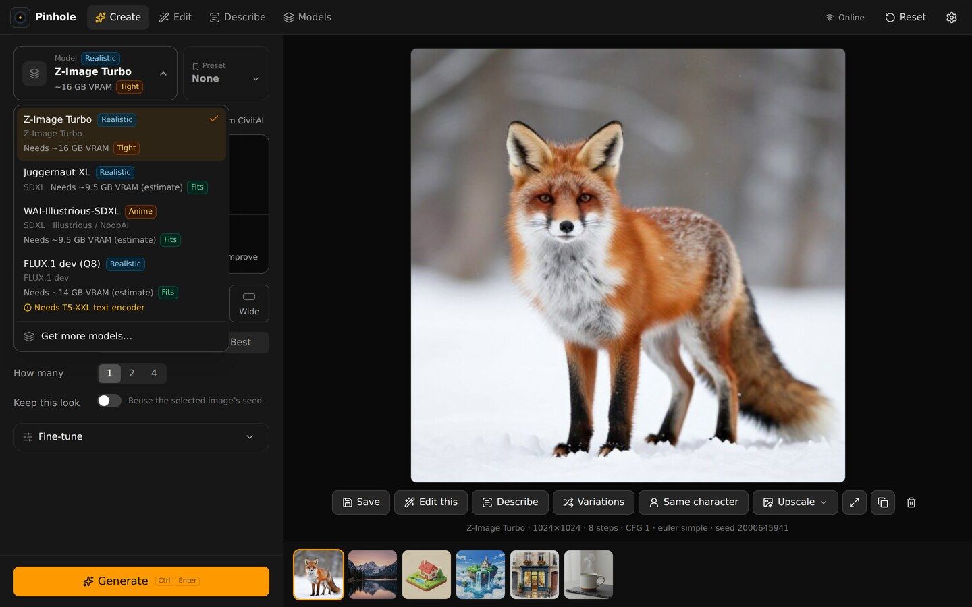
Task: Select the isometric house thumbnail
Action: (x=427, y=575)
